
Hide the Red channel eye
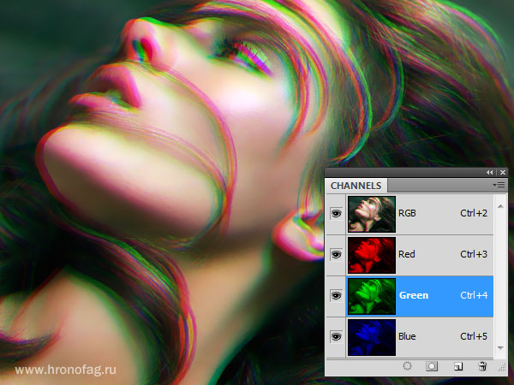(x=336, y=254)
